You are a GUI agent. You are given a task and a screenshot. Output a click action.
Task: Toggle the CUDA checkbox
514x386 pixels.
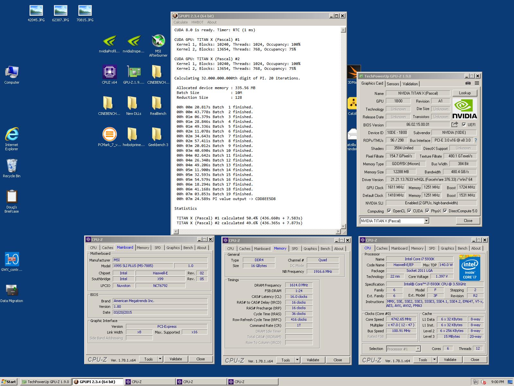[409, 211]
